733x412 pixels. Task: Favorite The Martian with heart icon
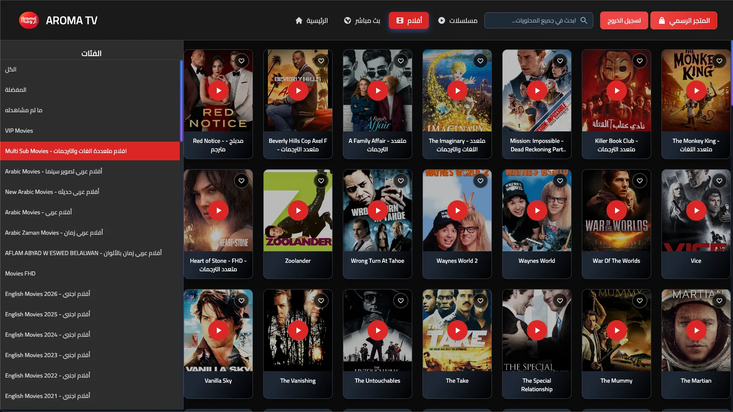point(719,301)
